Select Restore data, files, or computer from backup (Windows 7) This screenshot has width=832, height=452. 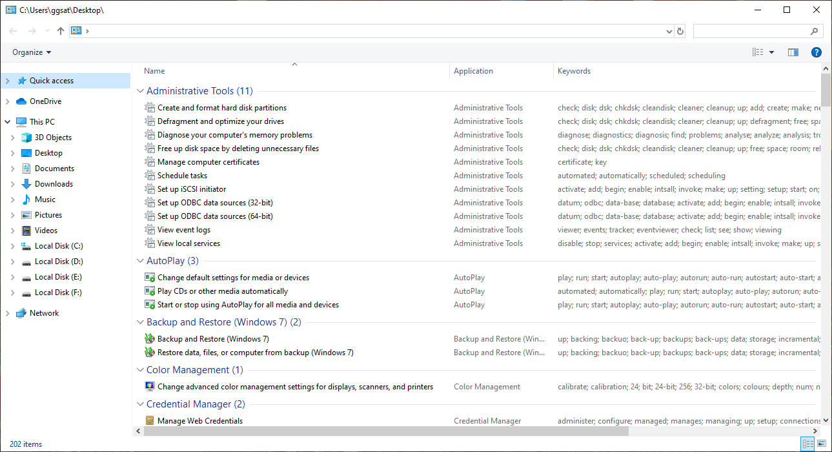click(x=256, y=353)
